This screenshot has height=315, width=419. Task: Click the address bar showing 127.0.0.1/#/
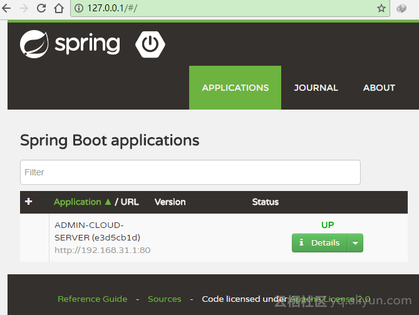230,8
